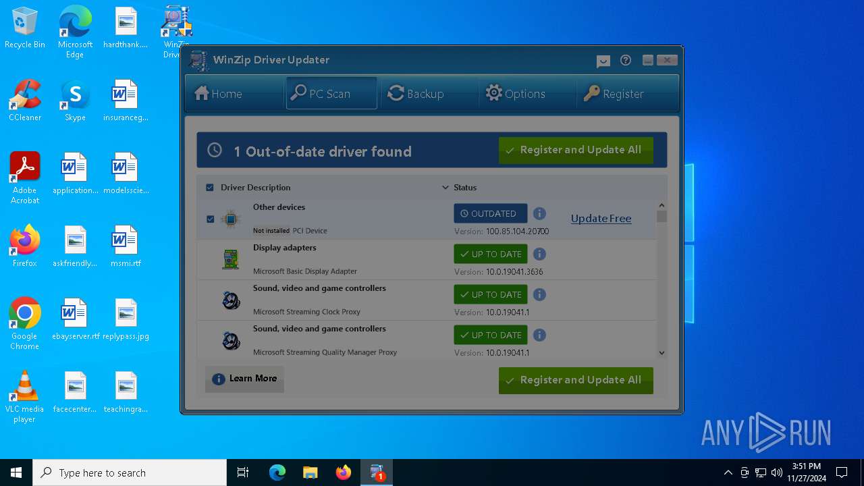Click the Version: 100.85.104.20700 text
The image size is (864, 486).
tap(502, 232)
